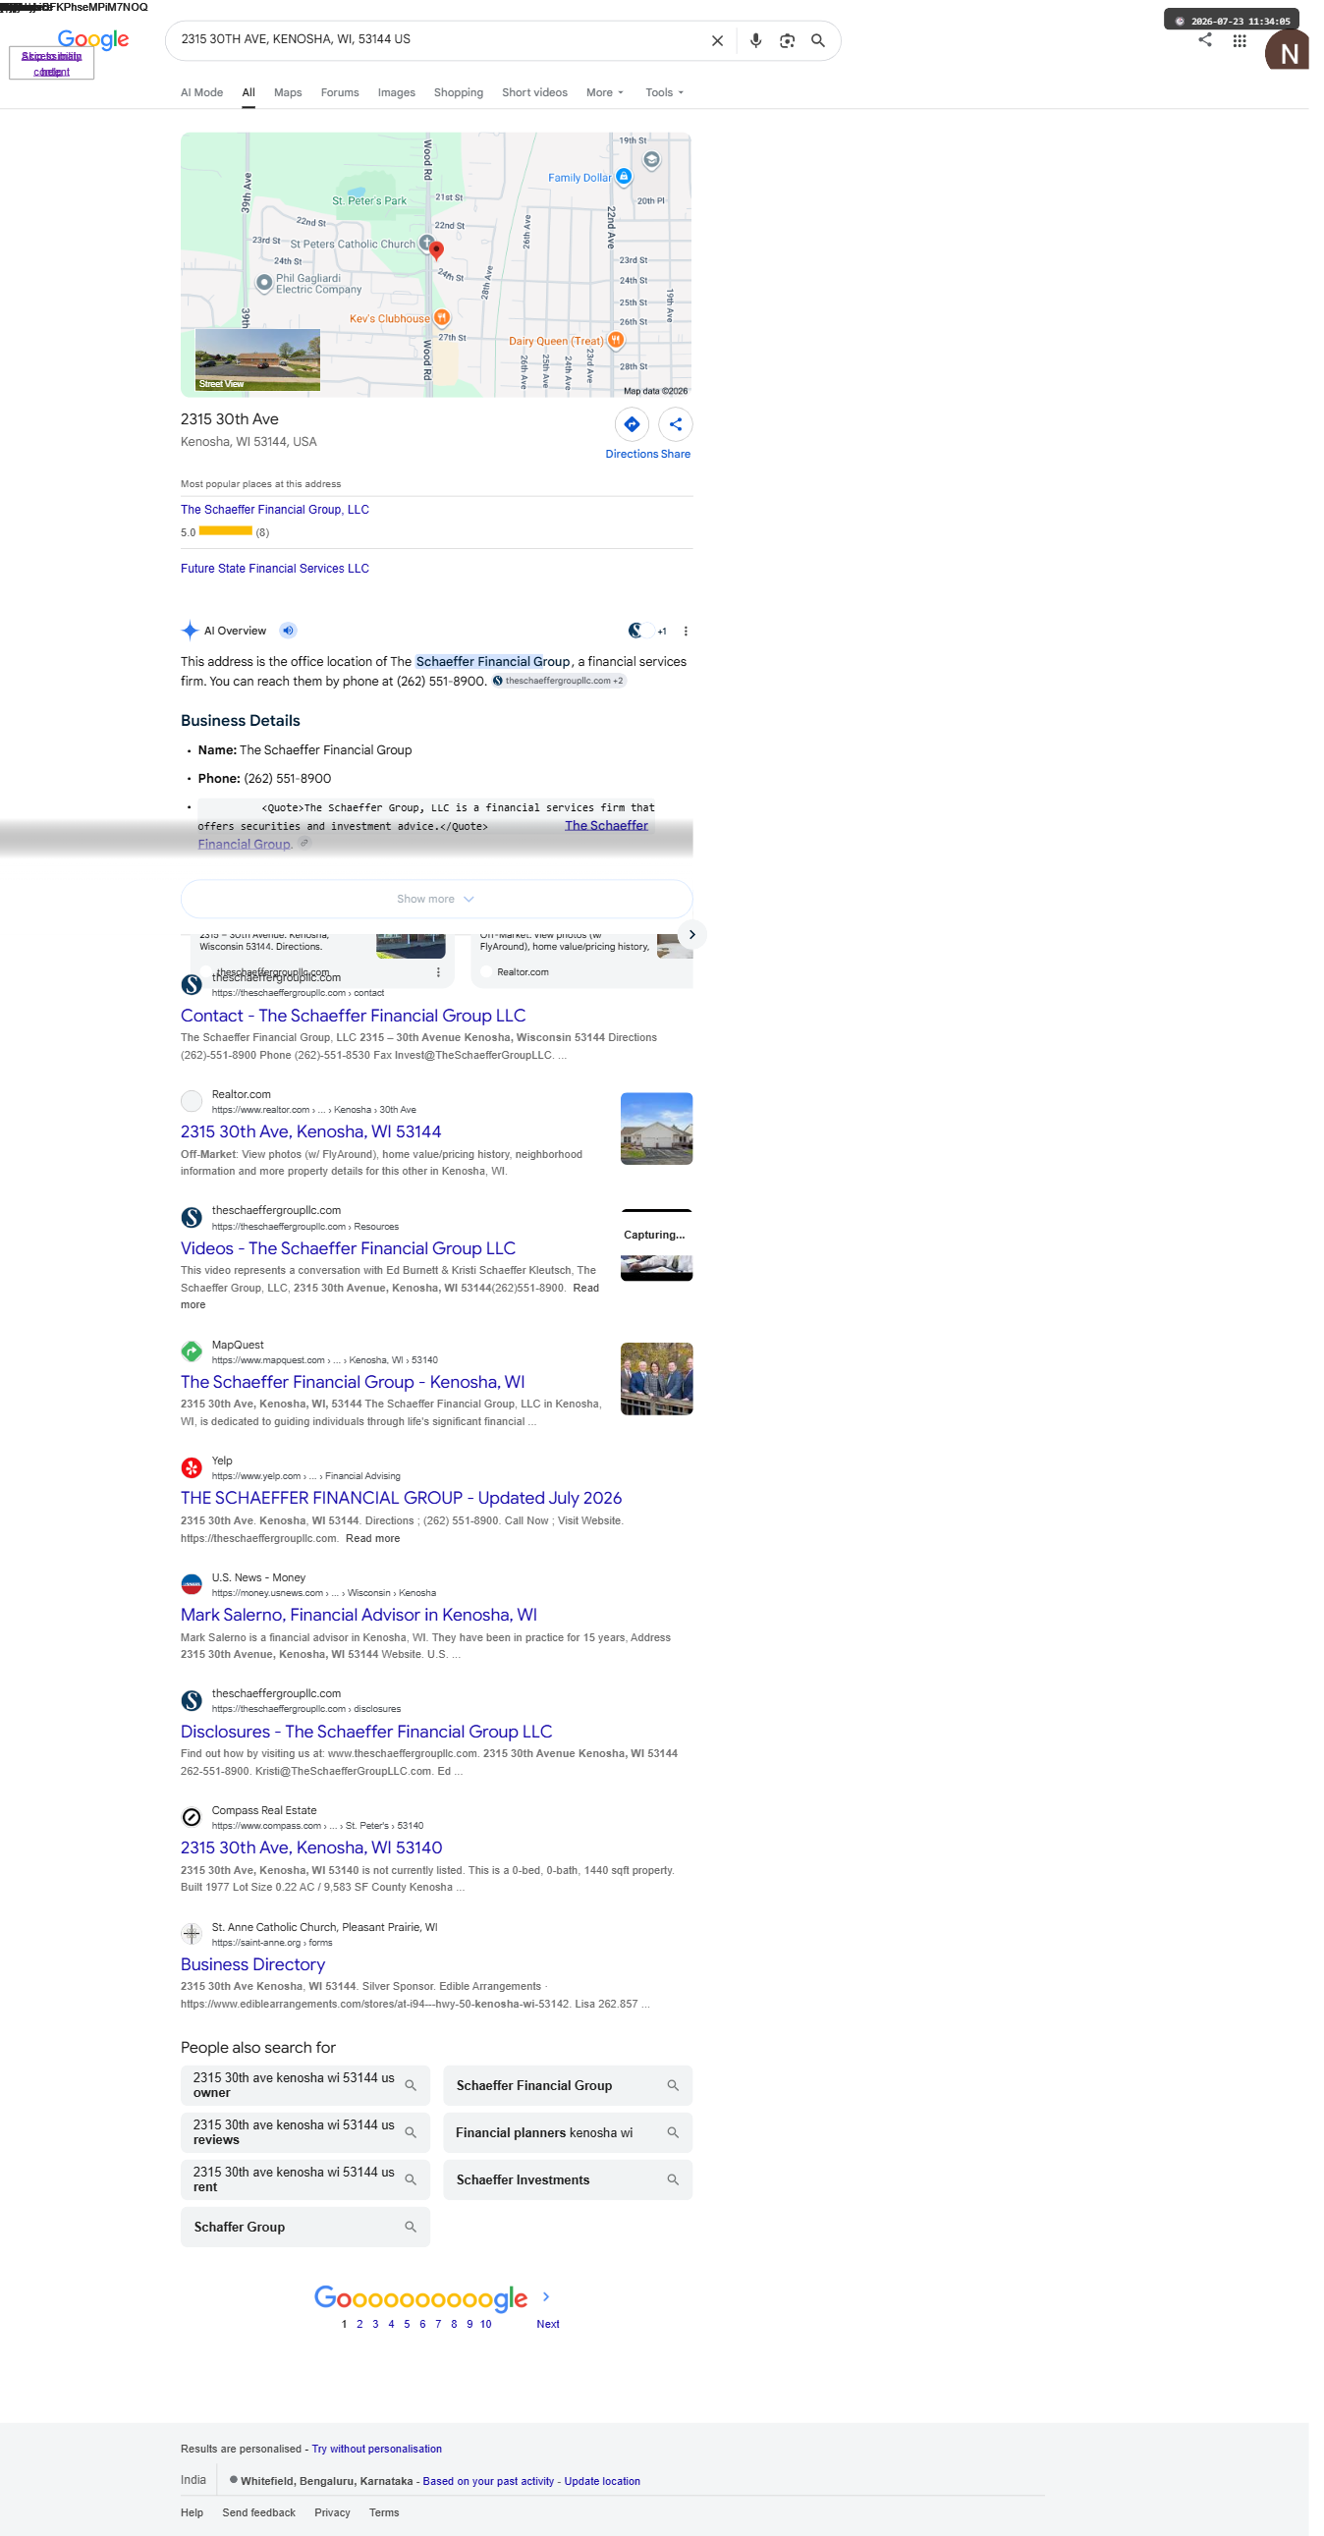Go to the Short videos tab
Viewport: 1324px width, 2536px height.
pos(534,92)
